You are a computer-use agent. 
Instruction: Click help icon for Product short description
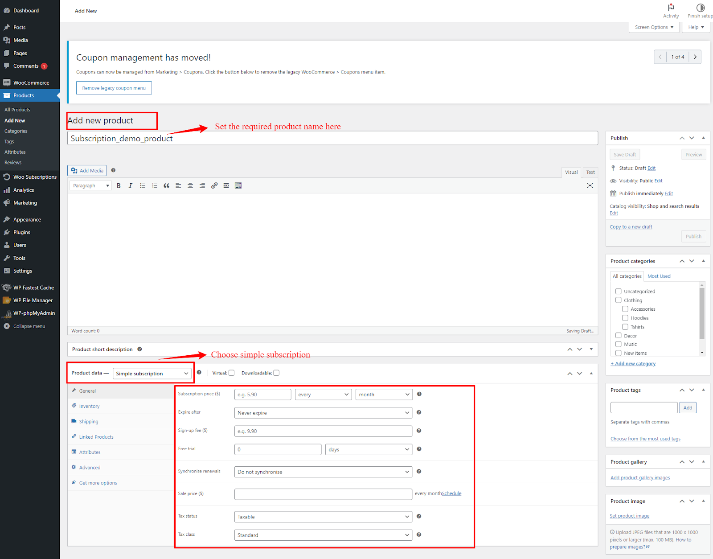139,349
